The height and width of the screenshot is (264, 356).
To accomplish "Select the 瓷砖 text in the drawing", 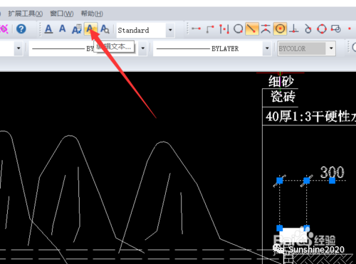I will tap(283, 97).
